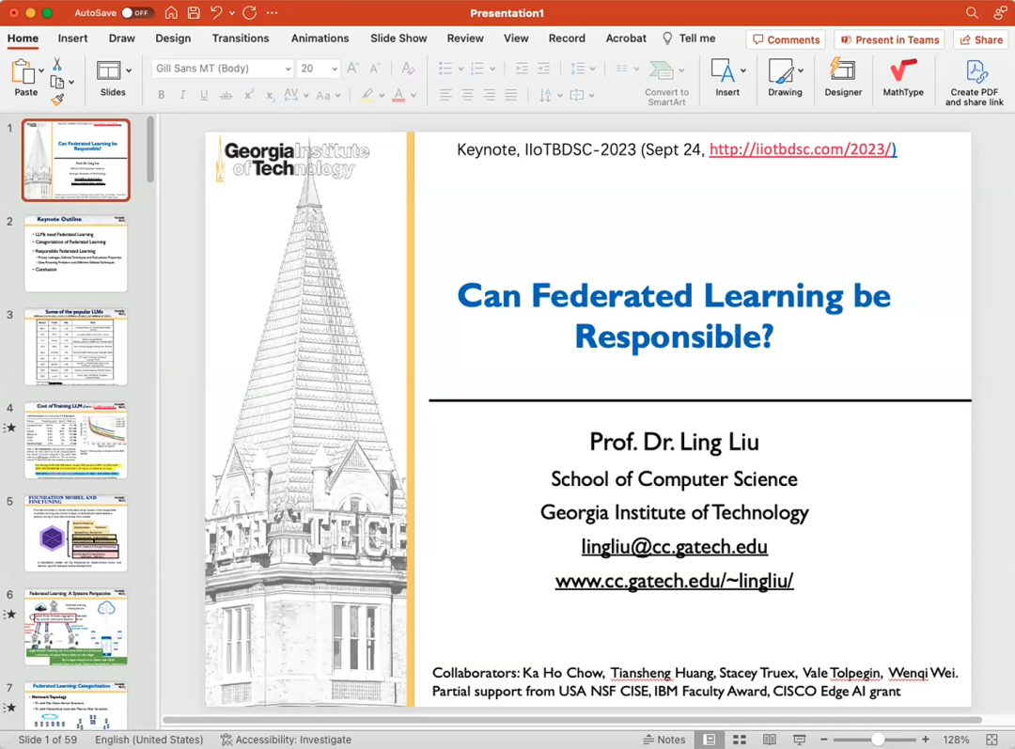
Task: Expand the Slides layout arrow
Action: [x=129, y=70]
